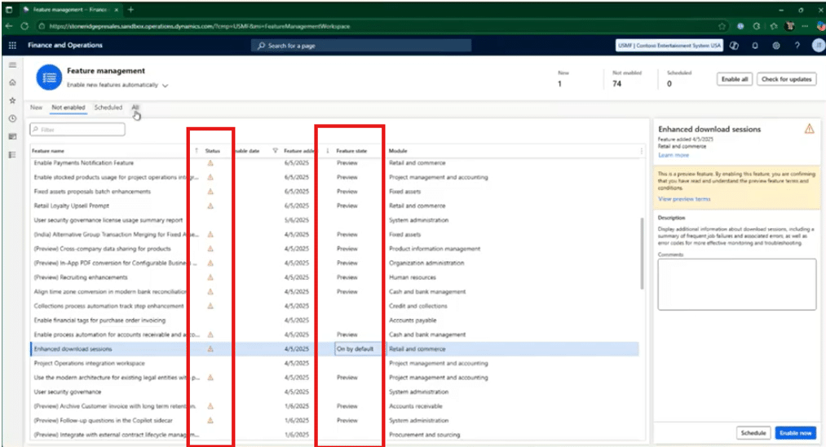Open the notifications bell icon

[x=755, y=46]
